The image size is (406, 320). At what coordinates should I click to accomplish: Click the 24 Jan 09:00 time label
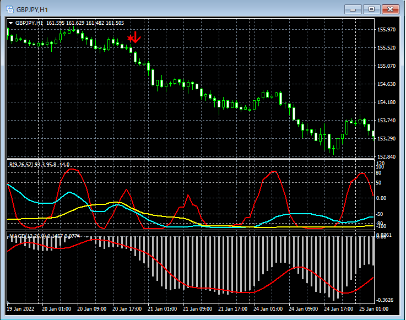[x=303, y=309]
